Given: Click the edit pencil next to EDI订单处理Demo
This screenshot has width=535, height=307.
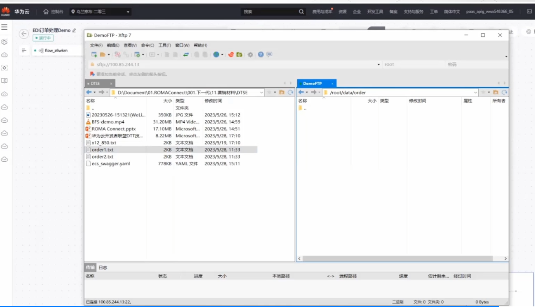Looking at the screenshot, I should click(x=74, y=30).
